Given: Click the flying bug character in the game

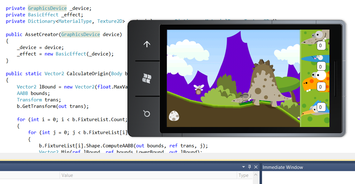Looking at the screenshot, I should click(x=199, y=90).
